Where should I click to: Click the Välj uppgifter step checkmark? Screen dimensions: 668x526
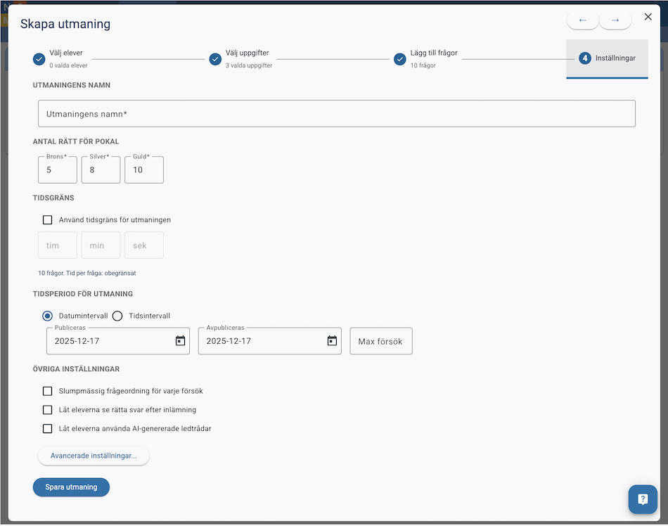tap(215, 59)
